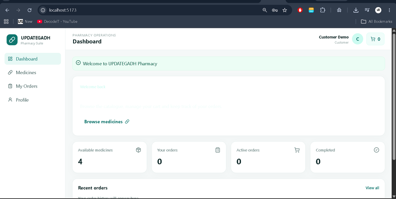Click the C user avatar
Image resolution: width=396 pixels, height=199 pixels.
click(x=357, y=39)
